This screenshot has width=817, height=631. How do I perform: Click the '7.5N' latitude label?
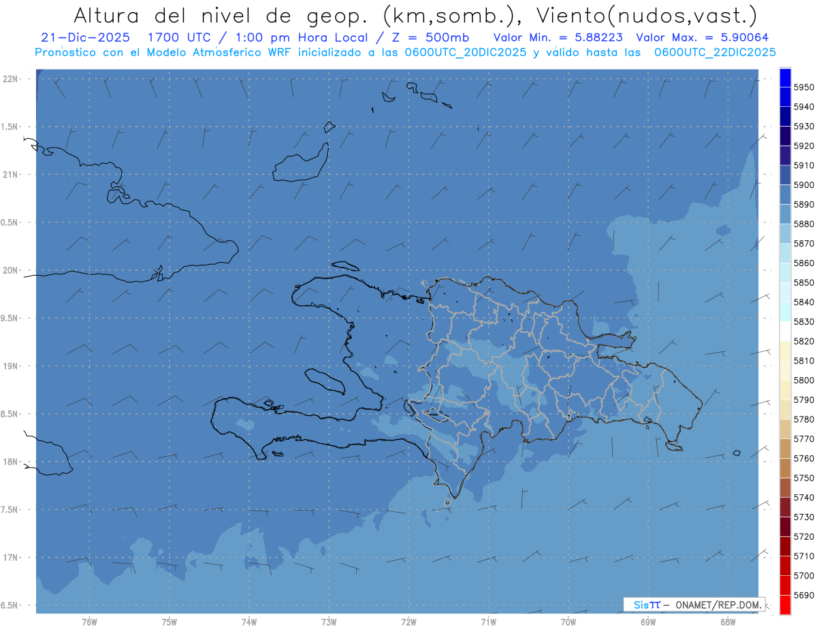pyautogui.click(x=10, y=509)
